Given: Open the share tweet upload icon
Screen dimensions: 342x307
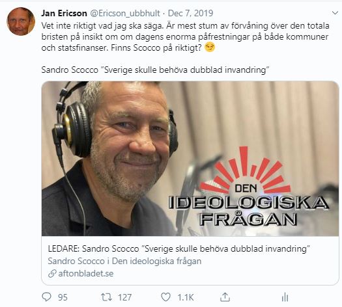Looking at the screenshot, I should (225, 297).
